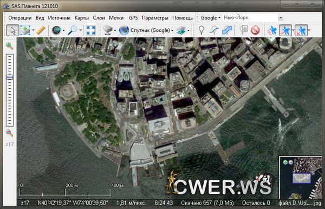The height and width of the screenshot is (209, 325).
Task: Zoom out with the red magnifier
Action: point(10,133)
